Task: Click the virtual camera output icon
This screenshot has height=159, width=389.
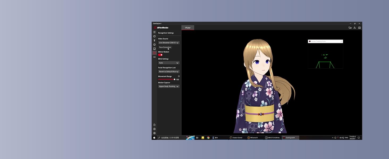Action: pos(350,28)
